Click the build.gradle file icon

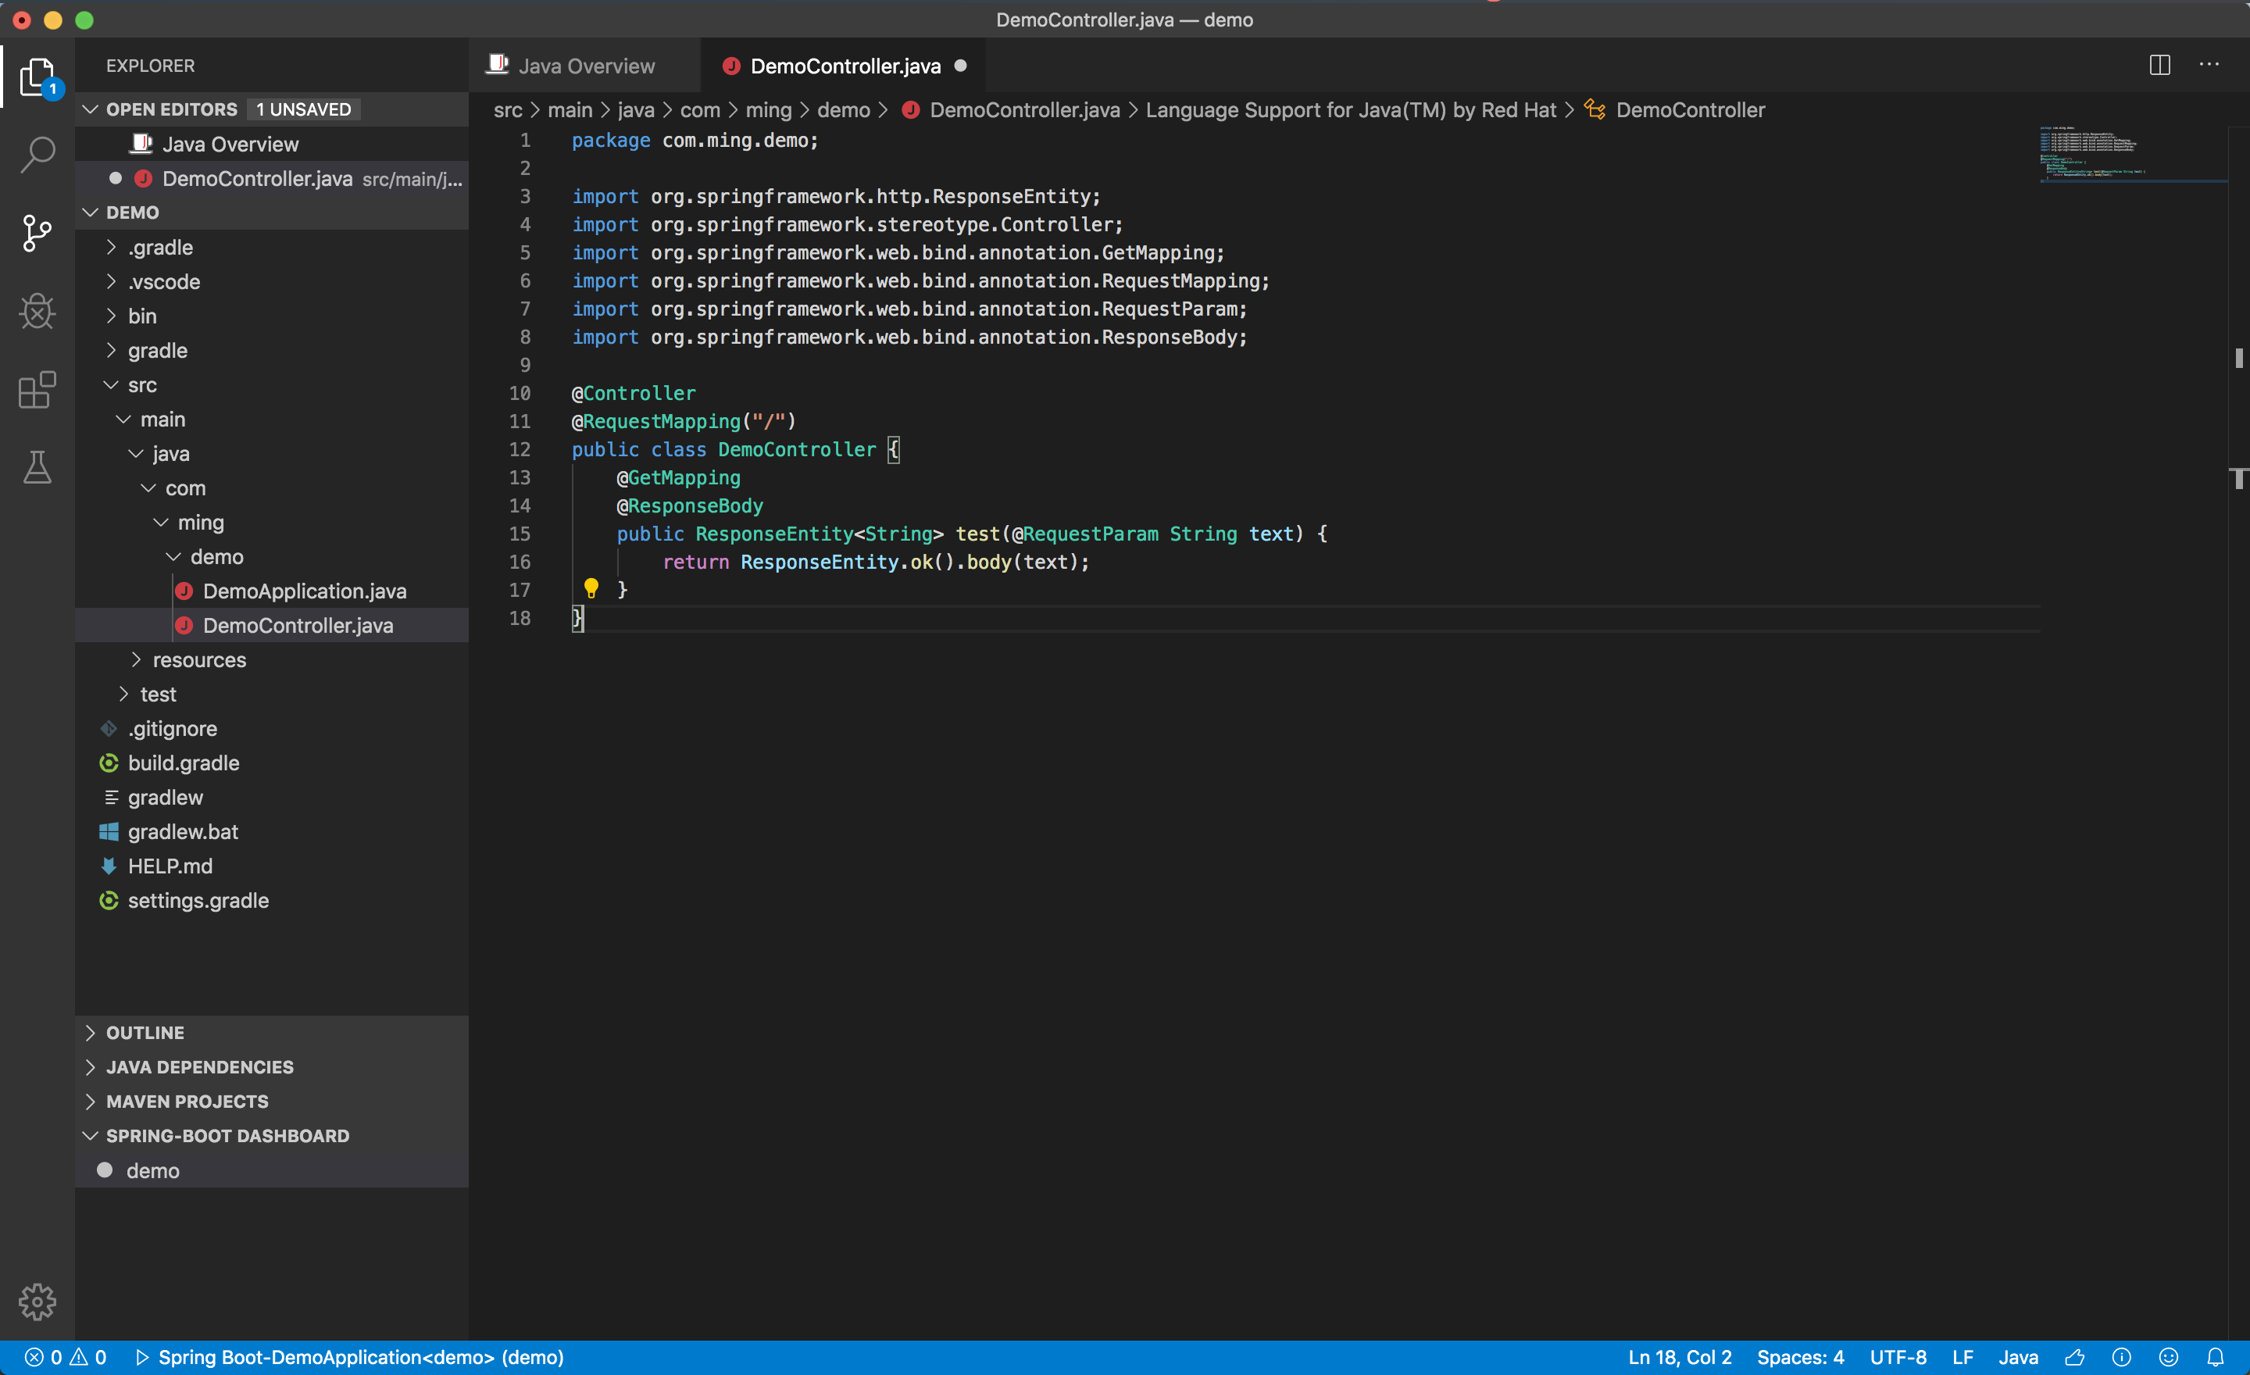[x=109, y=763]
